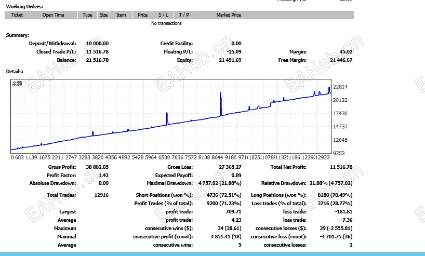Select Total Trades value 12916

coord(101,195)
